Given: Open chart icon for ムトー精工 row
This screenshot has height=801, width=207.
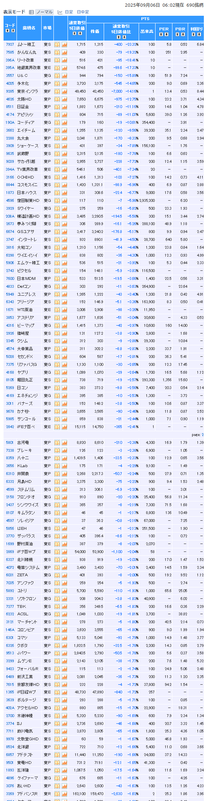Looking at the screenshot, I should (64, 45).
